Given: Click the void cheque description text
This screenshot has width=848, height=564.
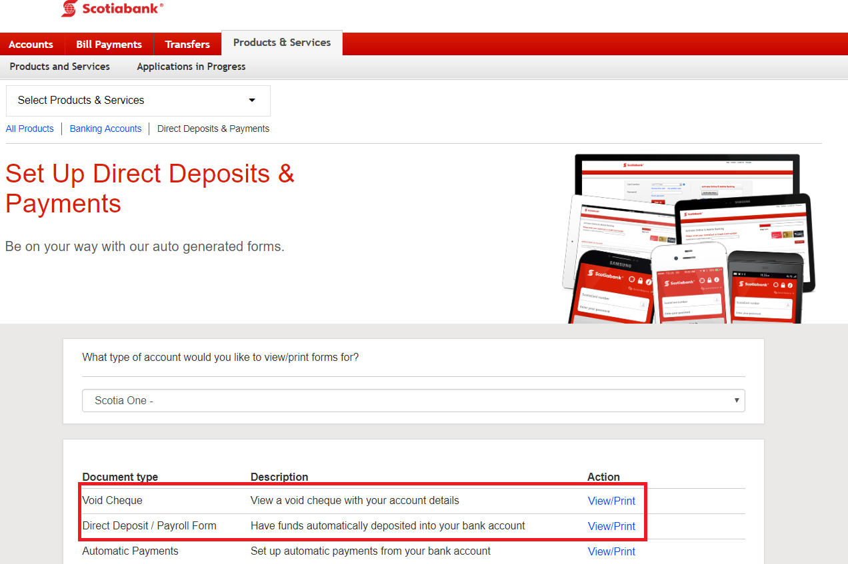Looking at the screenshot, I should pyautogui.click(x=355, y=500).
